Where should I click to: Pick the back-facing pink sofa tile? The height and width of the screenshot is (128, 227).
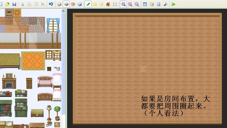pos(45,97)
